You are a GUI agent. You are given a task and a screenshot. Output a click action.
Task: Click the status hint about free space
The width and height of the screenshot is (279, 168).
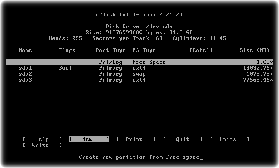coord(139,157)
